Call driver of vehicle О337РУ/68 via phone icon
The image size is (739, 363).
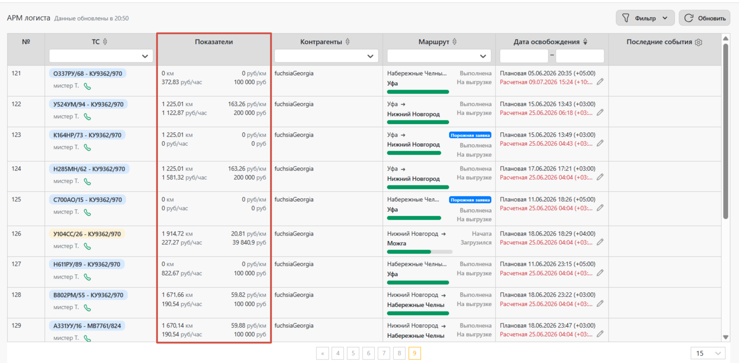[88, 86]
